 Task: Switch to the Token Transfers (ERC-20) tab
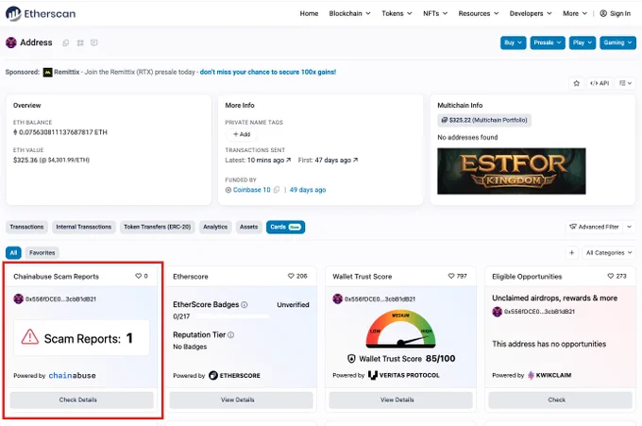(x=158, y=227)
